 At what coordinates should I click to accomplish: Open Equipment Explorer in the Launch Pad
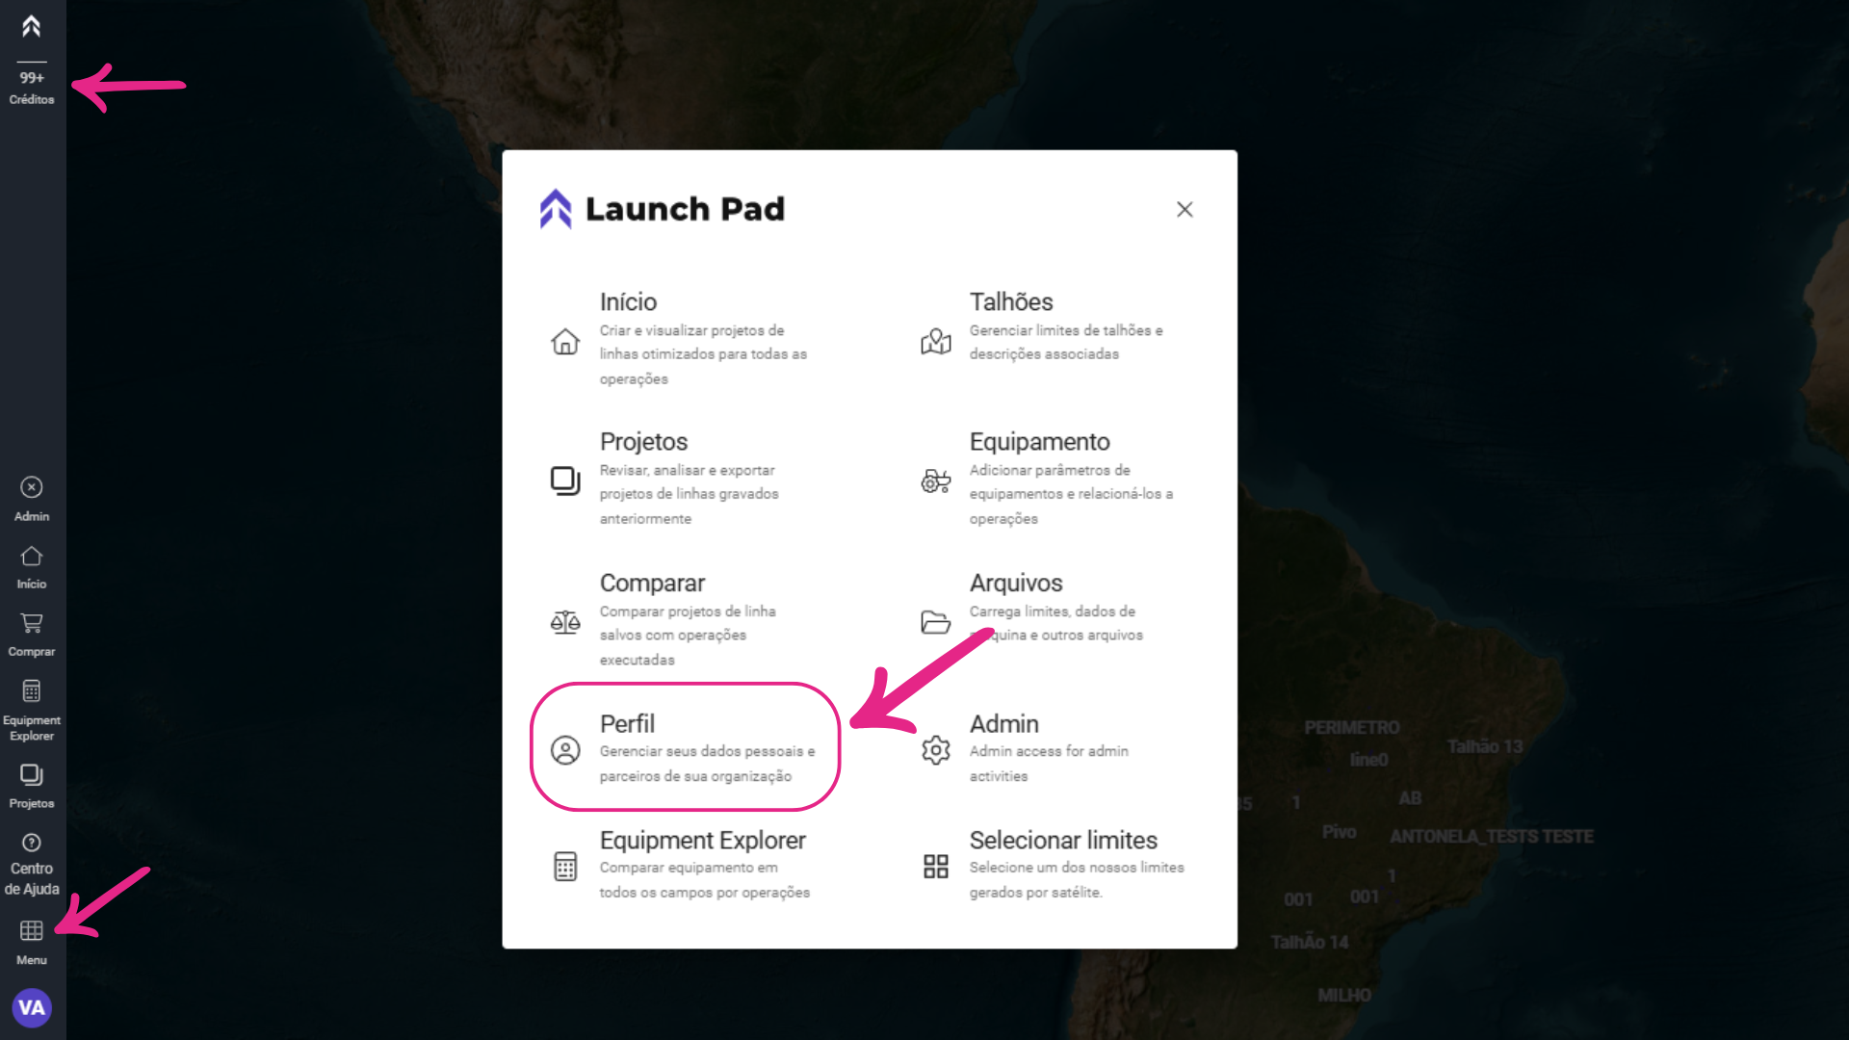point(703,840)
